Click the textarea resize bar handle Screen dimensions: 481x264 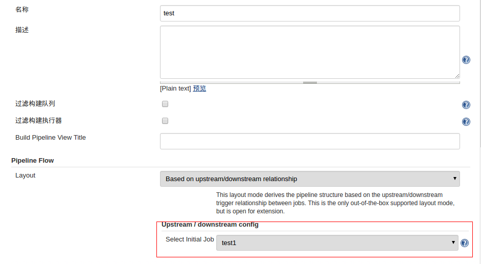(x=310, y=82)
